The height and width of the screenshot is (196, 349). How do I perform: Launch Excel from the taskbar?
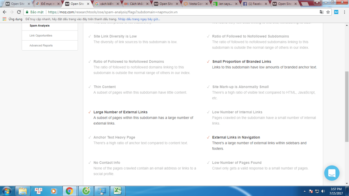[117, 191]
